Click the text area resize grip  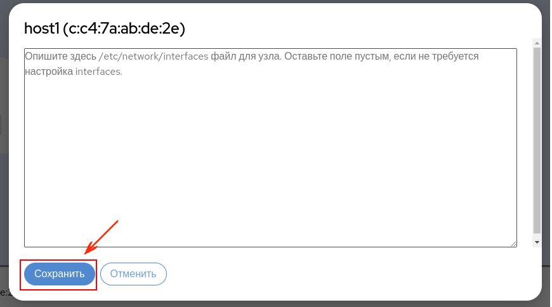(514, 244)
